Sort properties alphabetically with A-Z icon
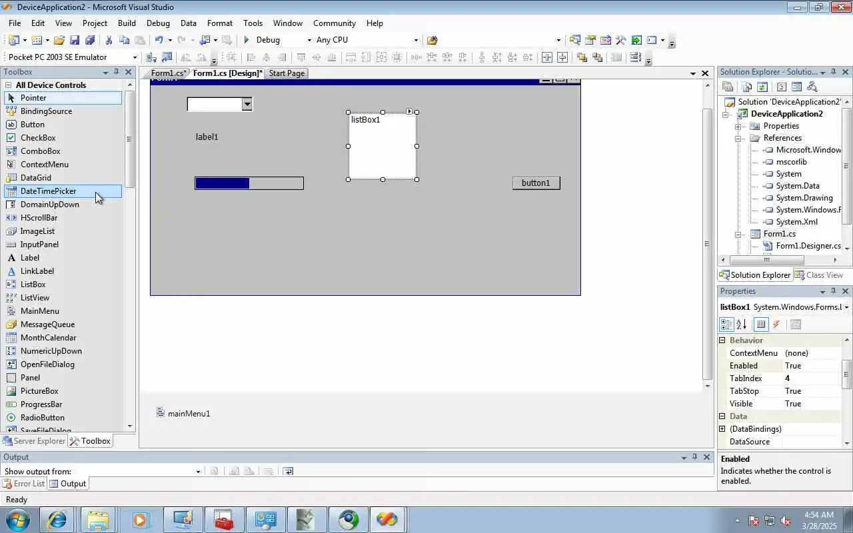Image resolution: width=853 pixels, height=533 pixels. pos(742,324)
